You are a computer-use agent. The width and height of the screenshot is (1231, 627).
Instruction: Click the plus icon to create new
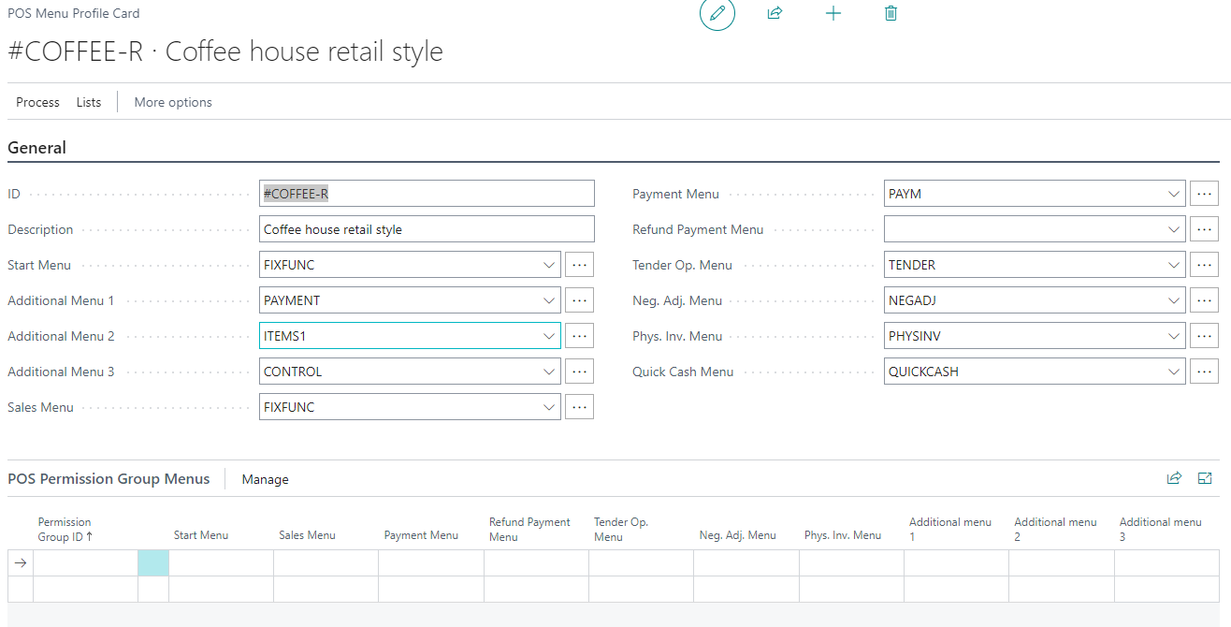pos(833,13)
